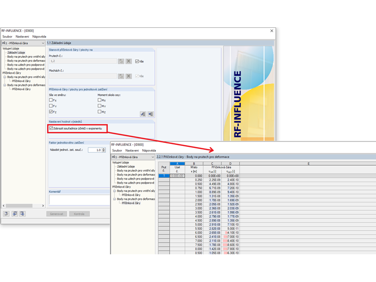Collapse 'Body na prutech pro deformace' results node in 1.1 window

coord(4,85)
